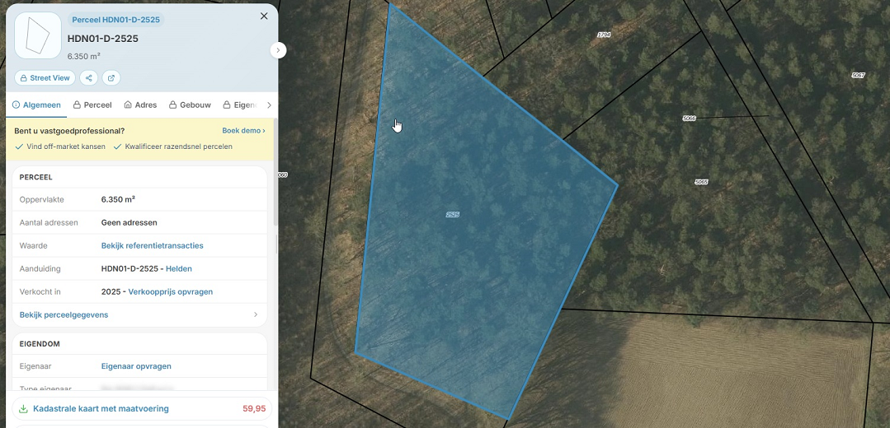Image resolution: width=890 pixels, height=428 pixels.
Task: Click the panel vertical scrollbar
Action: [x=275, y=173]
